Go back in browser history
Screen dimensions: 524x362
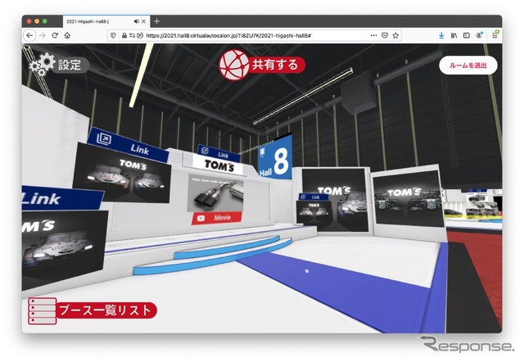[x=29, y=35]
